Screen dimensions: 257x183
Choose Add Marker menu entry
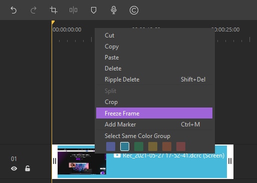click(154, 124)
